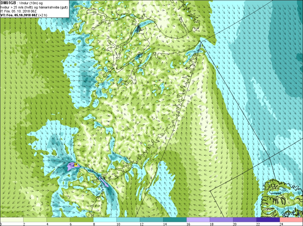Screen dimensions: 303x226
Task: Click the legend scale label 12
Action: pos(142,224)
